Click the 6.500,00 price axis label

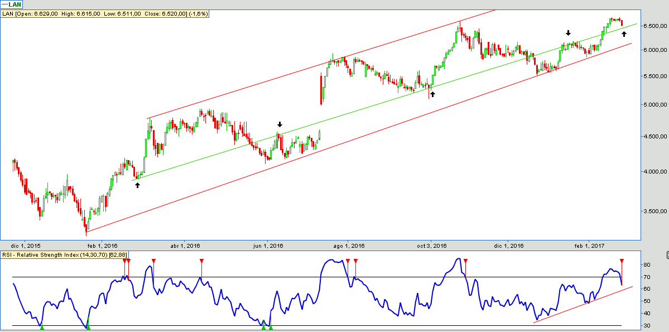653,26
